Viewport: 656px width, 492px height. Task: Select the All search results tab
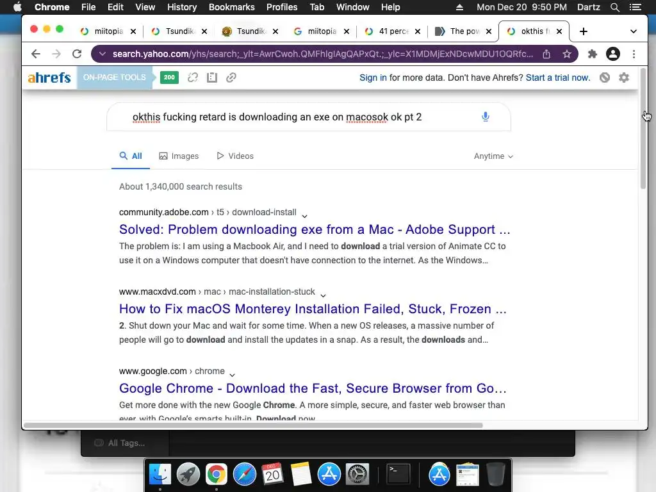pos(131,156)
